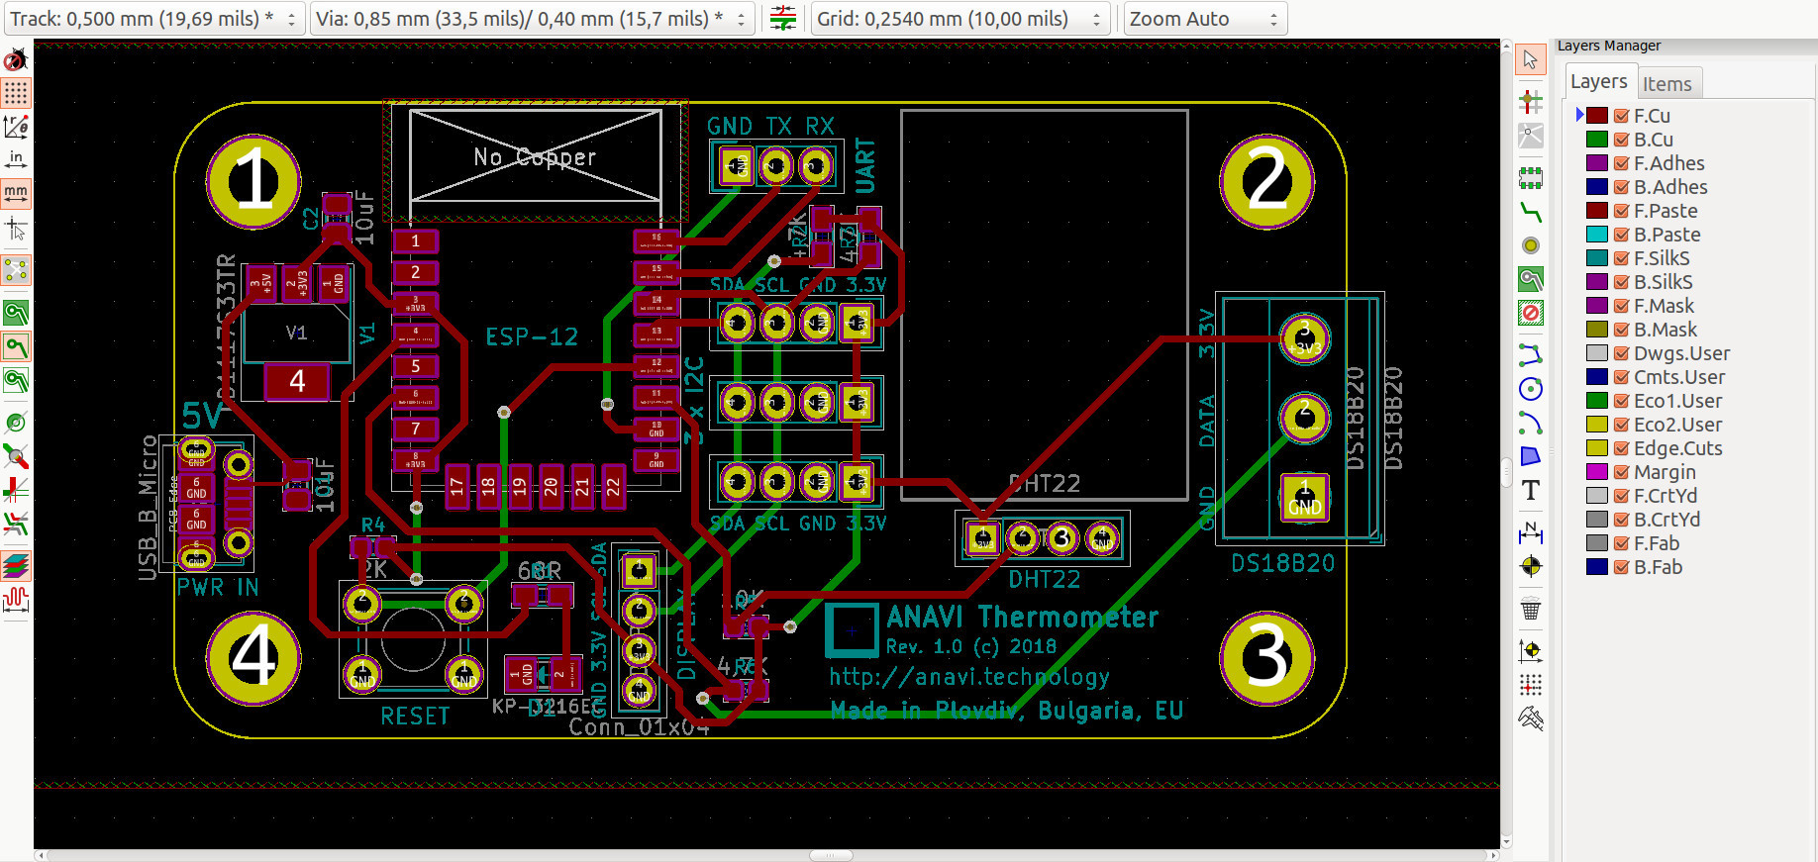The width and height of the screenshot is (1818, 862).
Task: Select the add vias tool
Action: pos(1531,245)
